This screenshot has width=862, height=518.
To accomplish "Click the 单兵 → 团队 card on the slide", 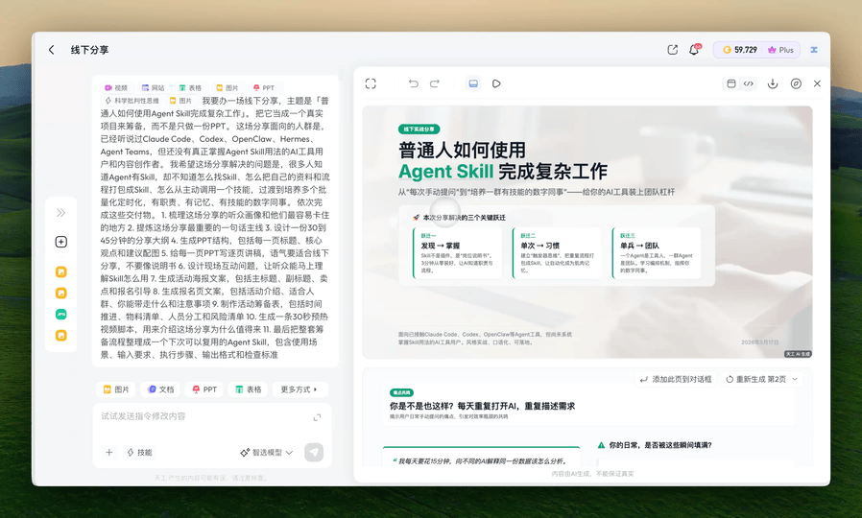I will point(657,253).
